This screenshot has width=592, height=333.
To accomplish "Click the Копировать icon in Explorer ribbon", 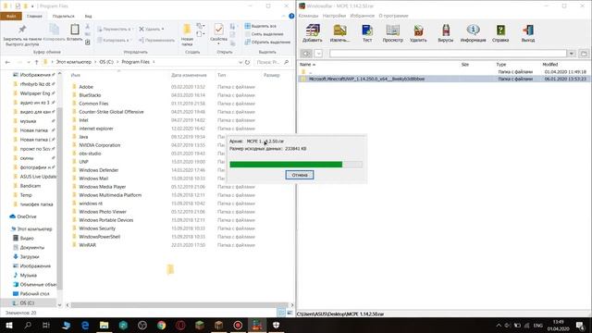I will pos(55,30).
